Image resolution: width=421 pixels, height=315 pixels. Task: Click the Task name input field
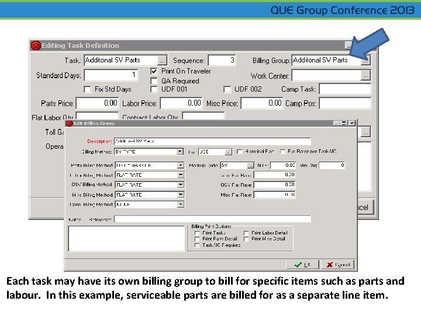[x=122, y=60]
